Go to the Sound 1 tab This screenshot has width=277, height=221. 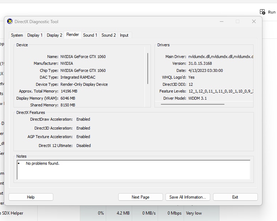point(90,35)
